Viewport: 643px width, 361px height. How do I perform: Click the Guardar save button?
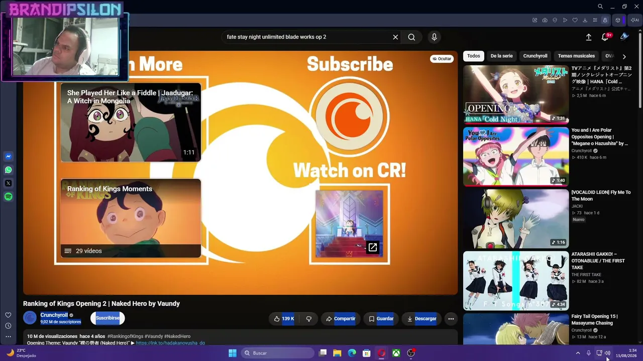pyautogui.click(x=381, y=319)
